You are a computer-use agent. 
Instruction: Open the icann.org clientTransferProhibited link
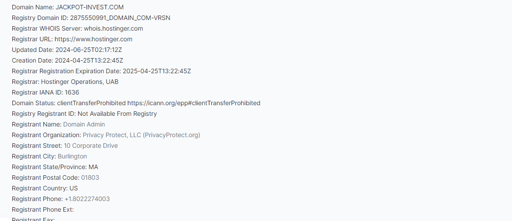(193, 103)
